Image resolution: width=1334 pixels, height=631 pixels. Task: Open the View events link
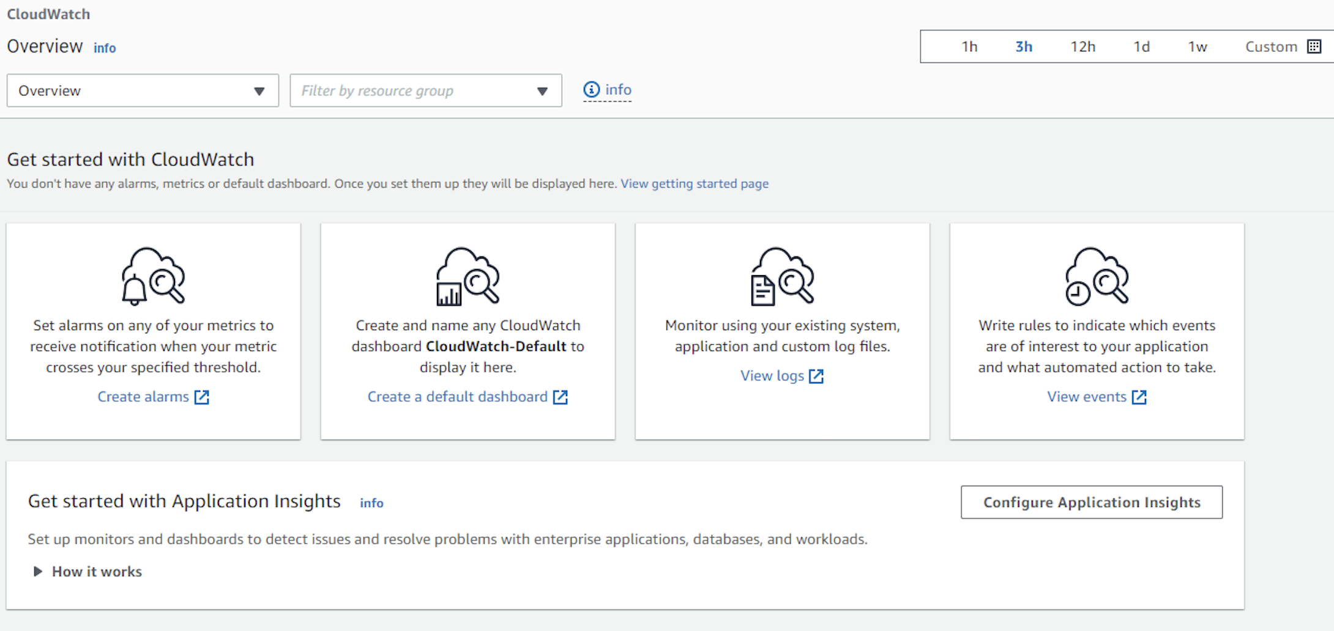pos(1087,397)
